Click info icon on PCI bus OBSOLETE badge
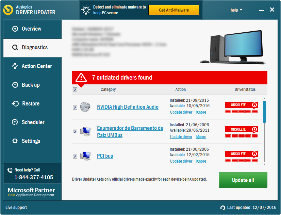 pyautogui.click(x=254, y=154)
